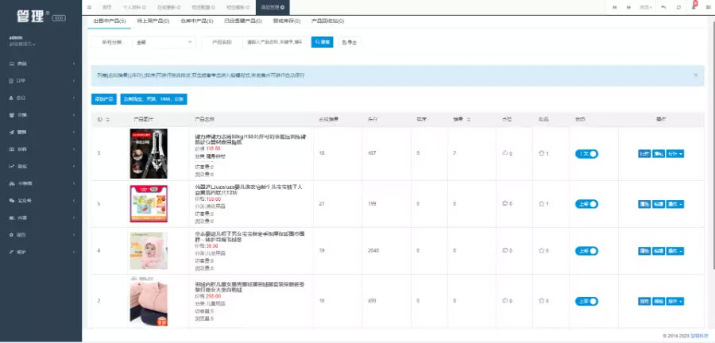Image resolution: width=715 pixels, height=343 pixels.
Task: Click the back arrow icon in top bar
Action: pyautogui.click(x=663, y=6)
